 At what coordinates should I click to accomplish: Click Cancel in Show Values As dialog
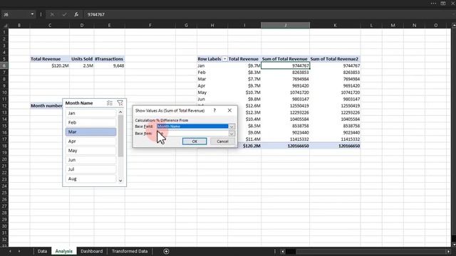pos(222,142)
